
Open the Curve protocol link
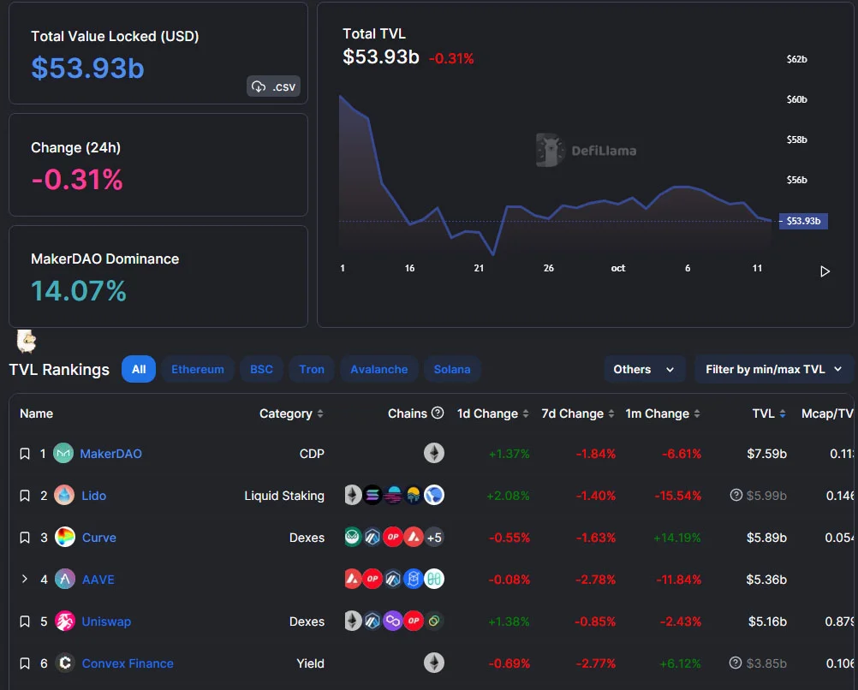99,538
